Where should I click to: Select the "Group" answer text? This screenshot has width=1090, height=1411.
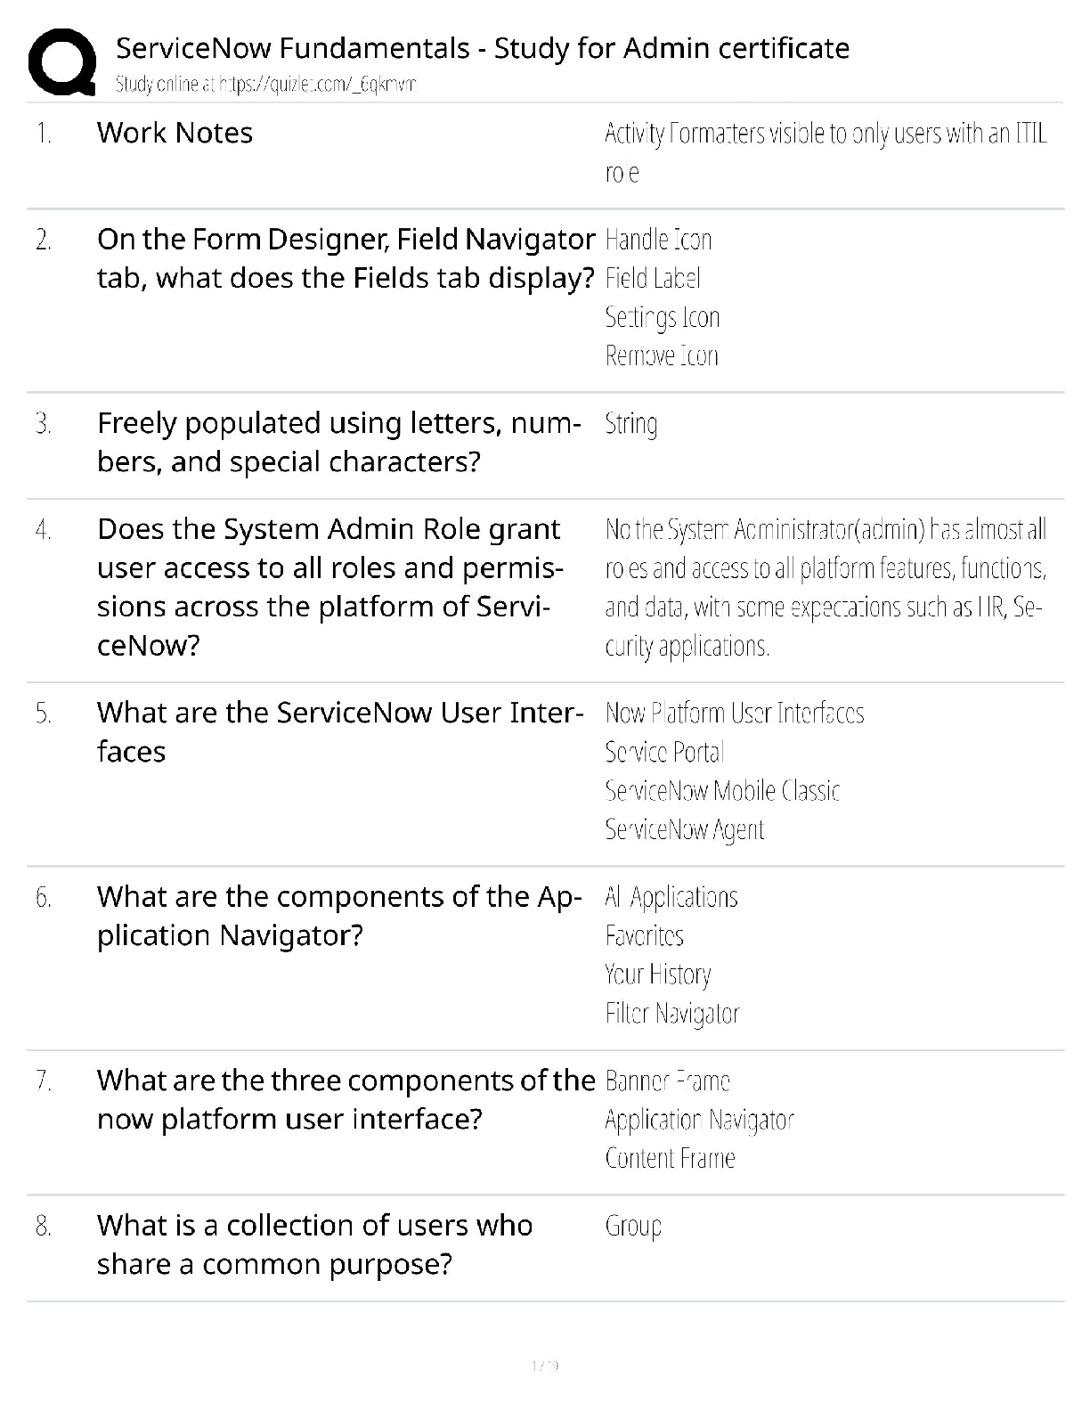tap(633, 1226)
